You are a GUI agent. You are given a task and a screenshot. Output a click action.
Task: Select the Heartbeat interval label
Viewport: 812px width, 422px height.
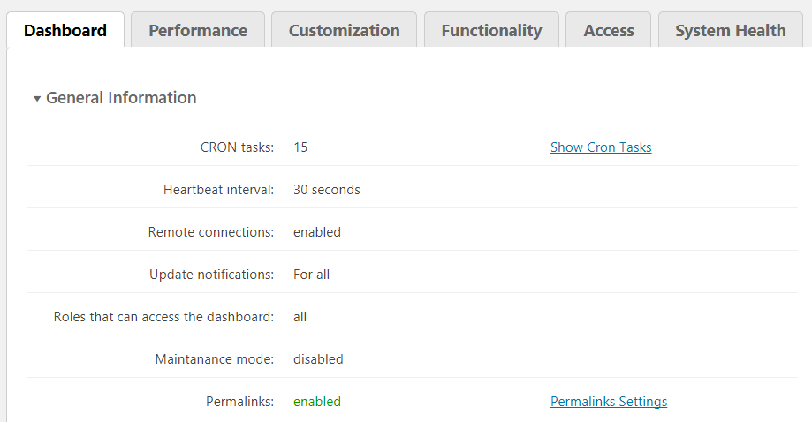[x=218, y=190]
